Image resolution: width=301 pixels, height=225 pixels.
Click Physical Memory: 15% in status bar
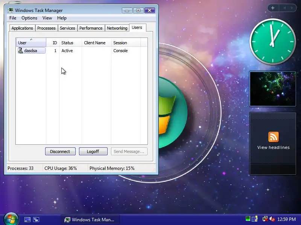(x=112, y=168)
